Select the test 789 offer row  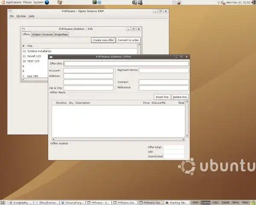(35, 76)
